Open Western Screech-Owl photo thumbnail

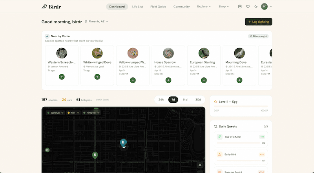coord(62,53)
